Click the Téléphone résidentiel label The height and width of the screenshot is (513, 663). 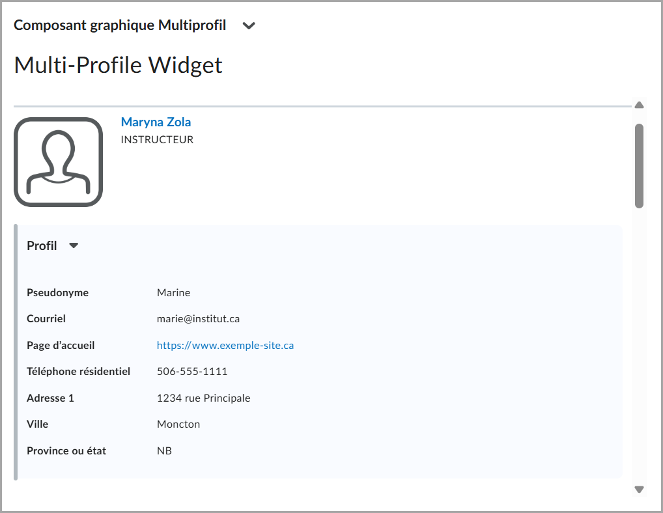[78, 372]
